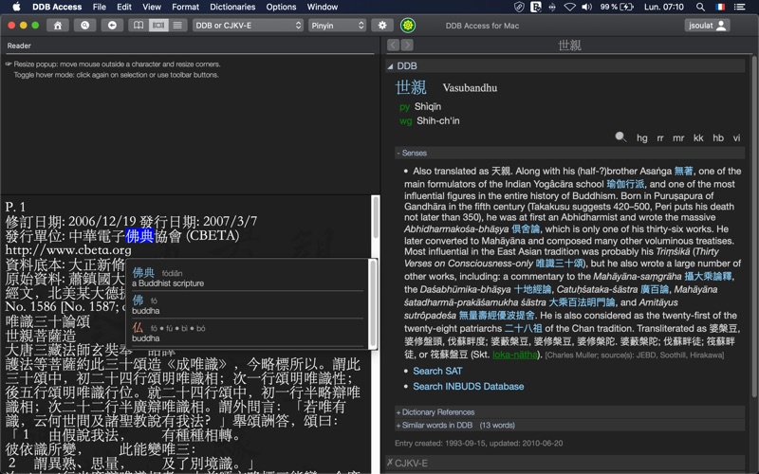Click the jsoulat user account button
The width and height of the screenshot is (759, 474).
click(707, 26)
